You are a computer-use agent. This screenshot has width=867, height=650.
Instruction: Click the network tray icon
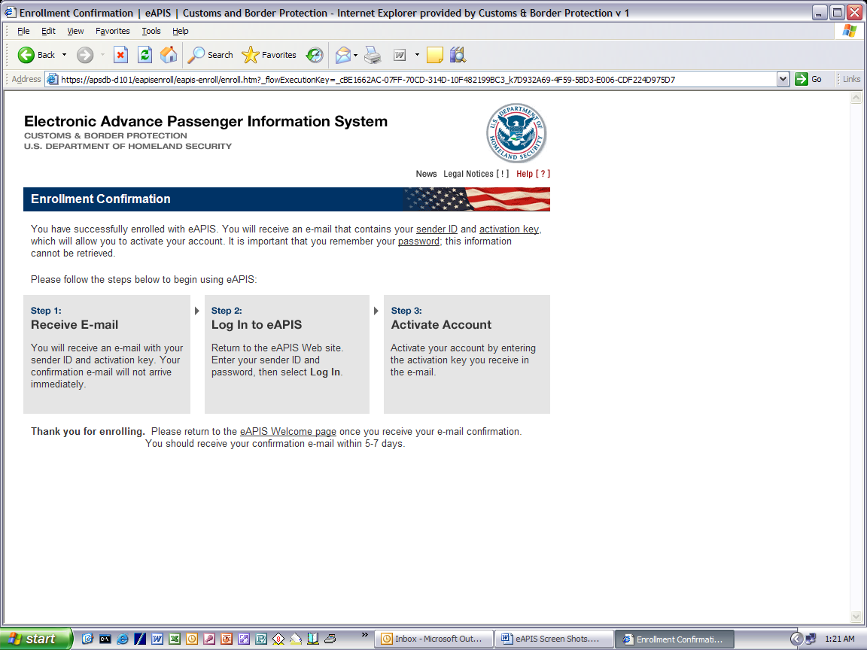click(811, 639)
